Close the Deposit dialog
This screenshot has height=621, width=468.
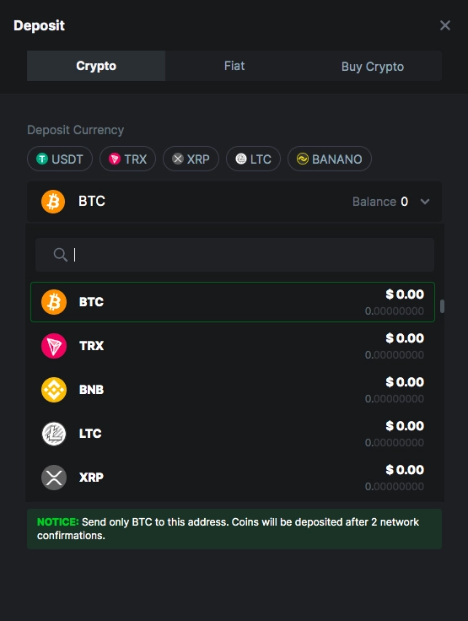click(445, 25)
